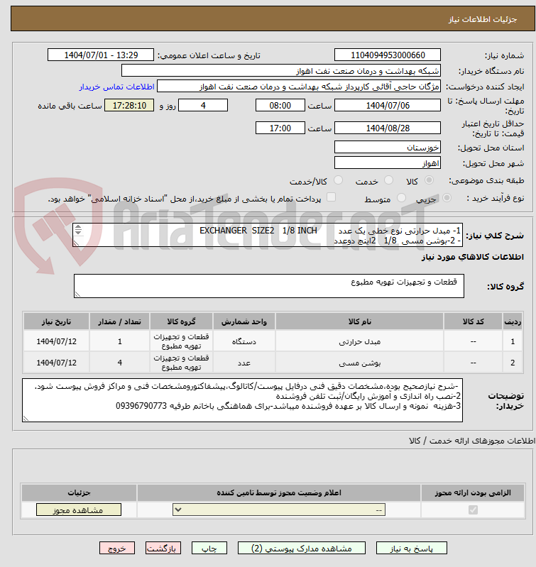
Task: Click the description box scroll arrows
Action: pos(78,230)
